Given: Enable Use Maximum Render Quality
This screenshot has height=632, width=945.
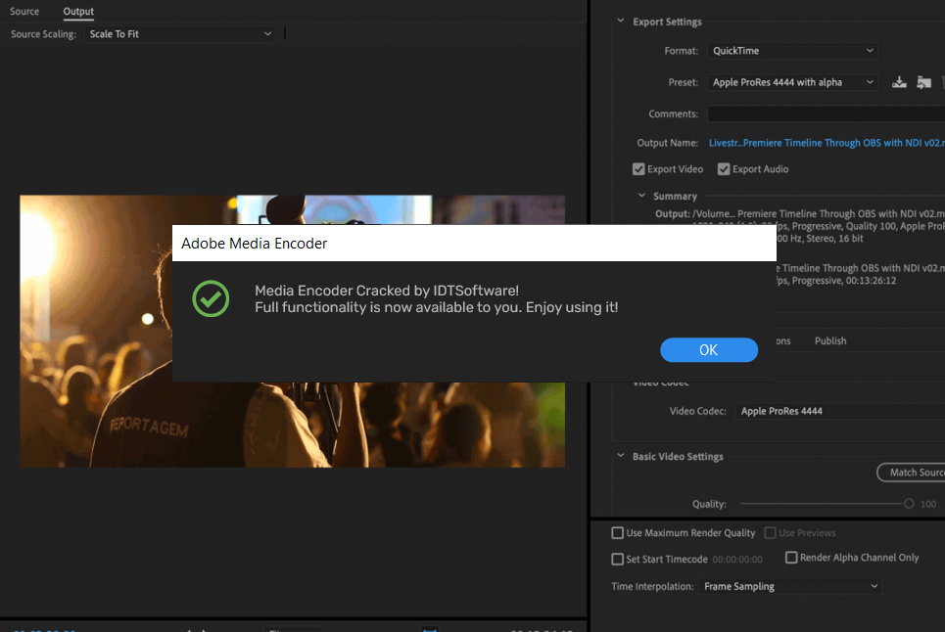Looking at the screenshot, I should point(617,532).
